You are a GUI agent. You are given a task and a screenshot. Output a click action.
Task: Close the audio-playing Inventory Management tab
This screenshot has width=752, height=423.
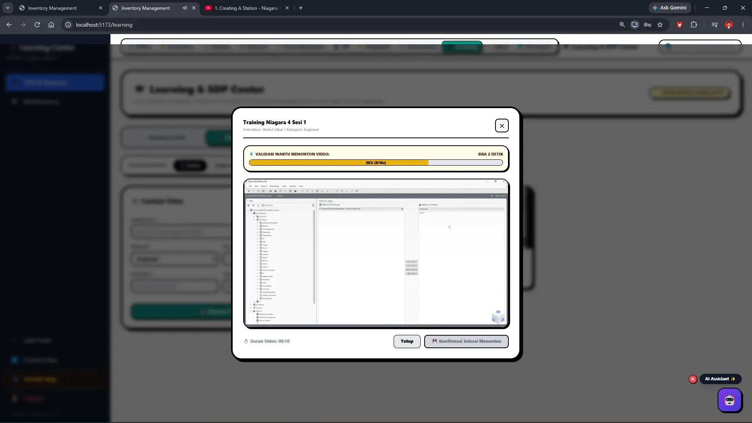[194, 8]
